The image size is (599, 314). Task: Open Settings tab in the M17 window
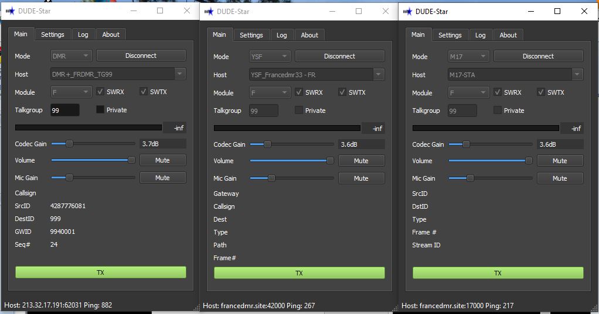coord(450,35)
